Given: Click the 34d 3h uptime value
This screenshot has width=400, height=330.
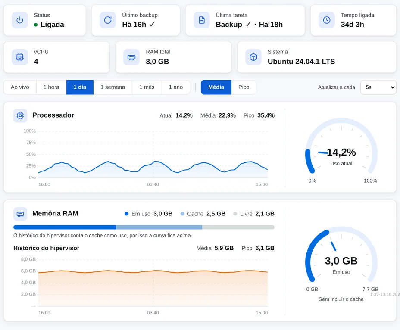Looking at the screenshot, I should point(352,25).
